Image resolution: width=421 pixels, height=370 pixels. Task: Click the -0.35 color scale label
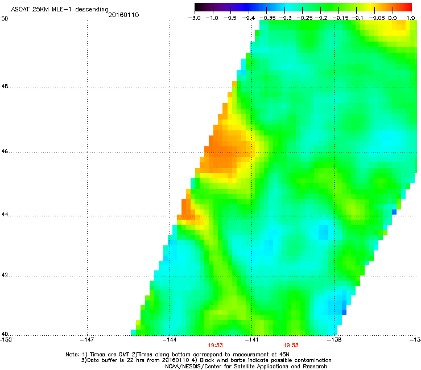pos(267,18)
